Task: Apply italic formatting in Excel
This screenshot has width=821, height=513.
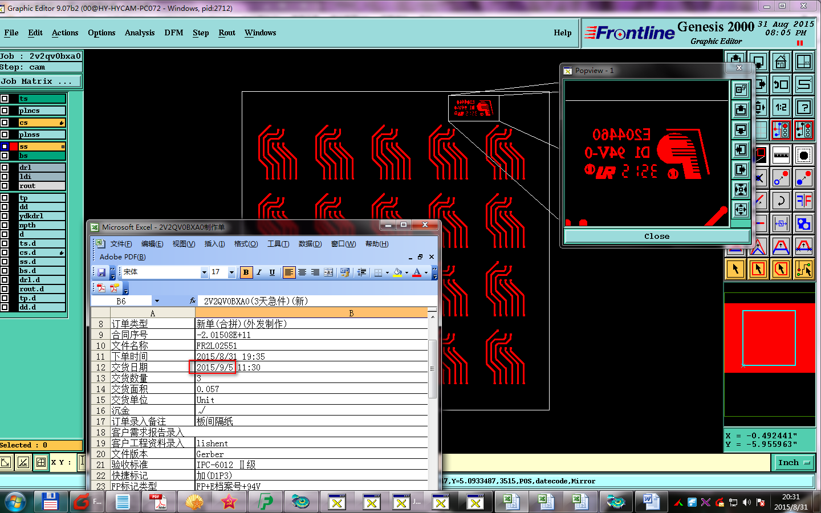Action: click(x=259, y=272)
